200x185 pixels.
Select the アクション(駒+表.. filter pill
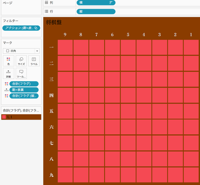(21, 28)
